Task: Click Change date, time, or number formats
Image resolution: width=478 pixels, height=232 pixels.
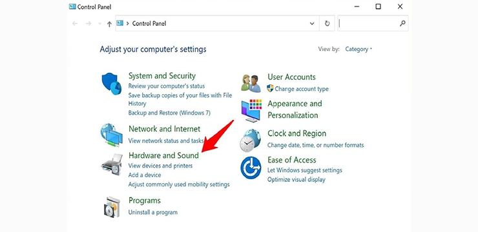Action: point(315,145)
